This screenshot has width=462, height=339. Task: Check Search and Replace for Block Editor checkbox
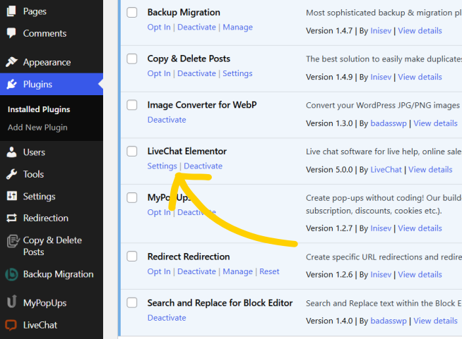pyautogui.click(x=132, y=302)
